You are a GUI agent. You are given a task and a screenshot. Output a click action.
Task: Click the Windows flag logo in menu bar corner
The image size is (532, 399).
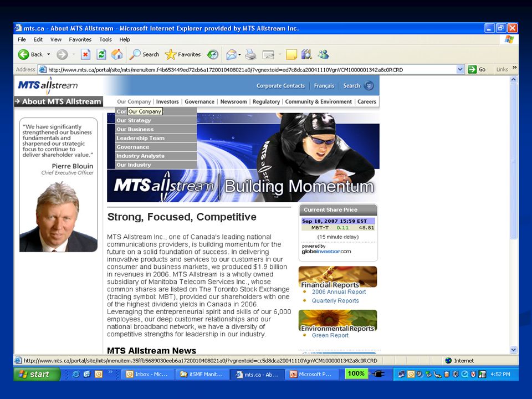click(509, 39)
